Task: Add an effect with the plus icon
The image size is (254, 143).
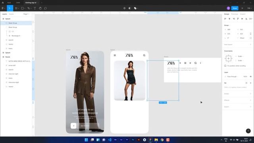Action: 250,100
